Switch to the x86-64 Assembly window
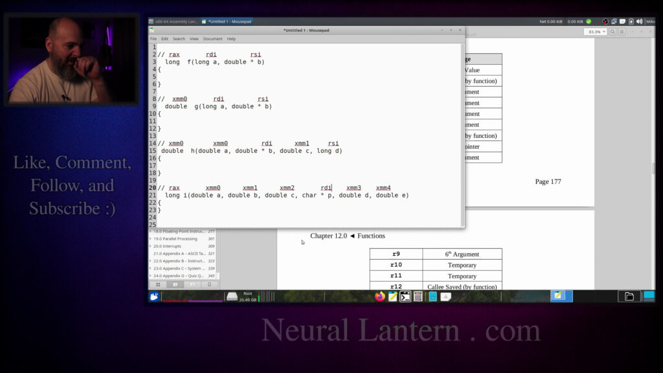The width and height of the screenshot is (663, 373). point(172,21)
